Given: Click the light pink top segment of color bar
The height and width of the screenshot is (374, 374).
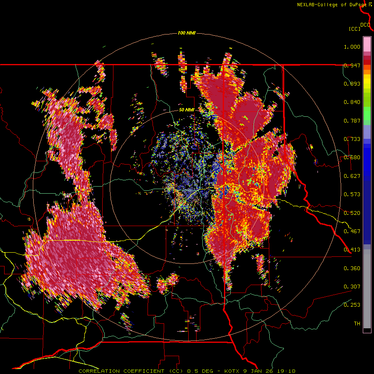Looking at the screenshot, I should 367,44.
